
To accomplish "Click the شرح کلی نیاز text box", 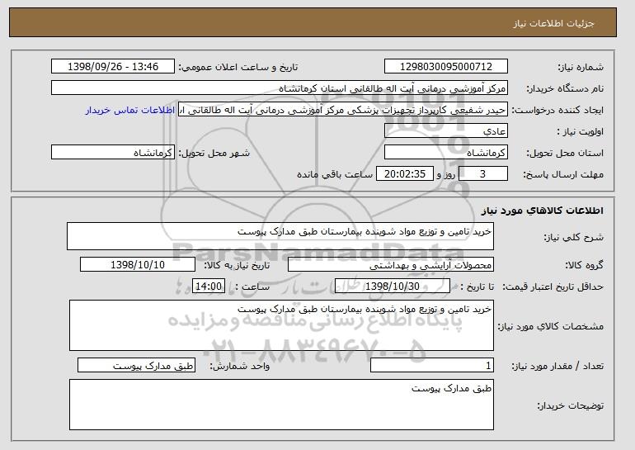I will [280, 236].
